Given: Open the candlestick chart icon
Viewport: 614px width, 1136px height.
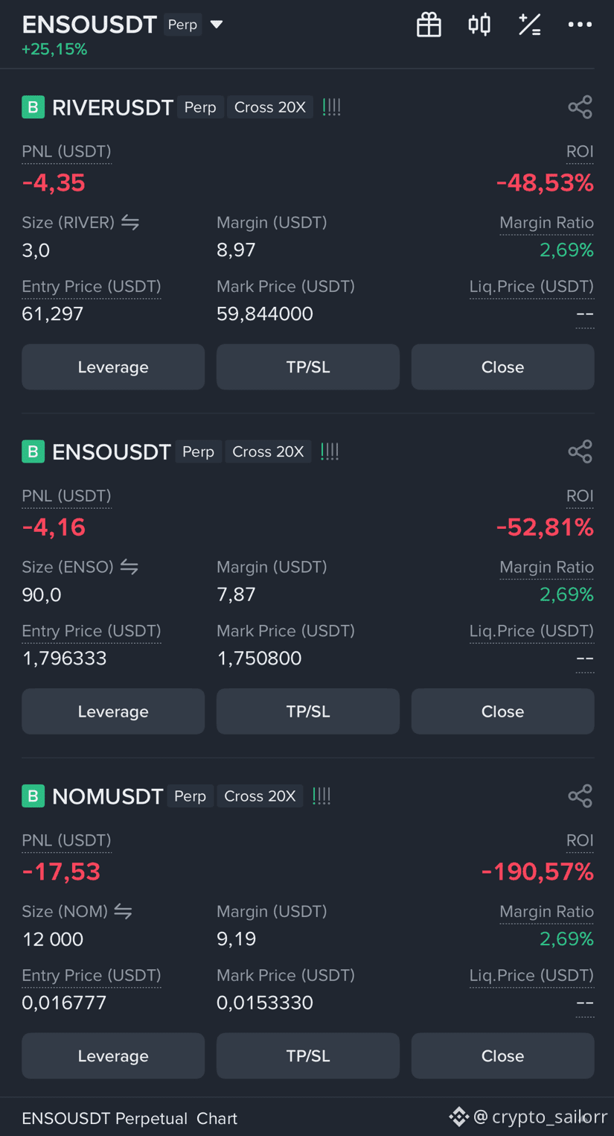Looking at the screenshot, I should pos(479,25).
